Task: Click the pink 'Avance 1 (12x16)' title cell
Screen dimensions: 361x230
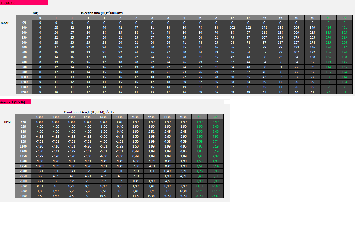Action: [x=15, y=102]
